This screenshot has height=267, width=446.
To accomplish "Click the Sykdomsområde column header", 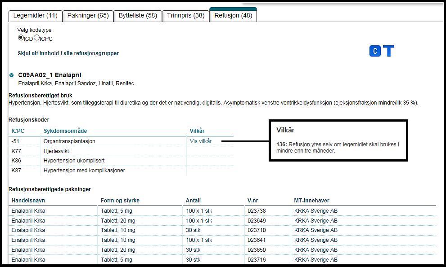I will coord(65,131).
